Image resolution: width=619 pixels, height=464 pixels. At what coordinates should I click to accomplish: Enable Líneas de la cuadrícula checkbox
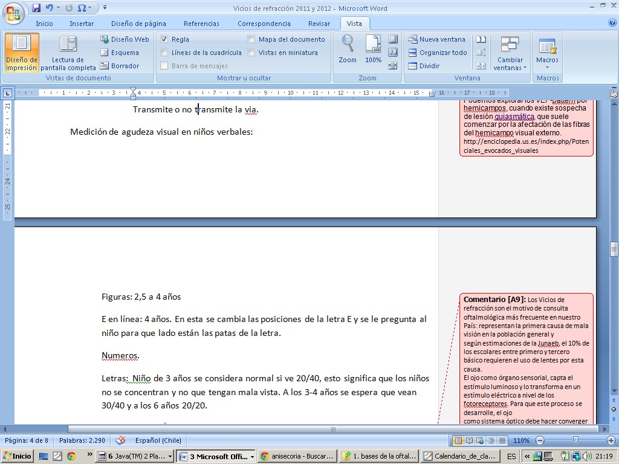pyautogui.click(x=164, y=53)
